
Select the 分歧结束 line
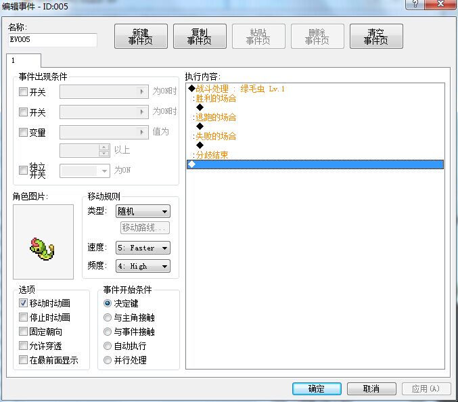coord(315,155)
